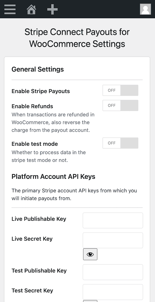Focus the Live Publishable Key field
This screenshot has height=302, width=155.
[113, 220]
